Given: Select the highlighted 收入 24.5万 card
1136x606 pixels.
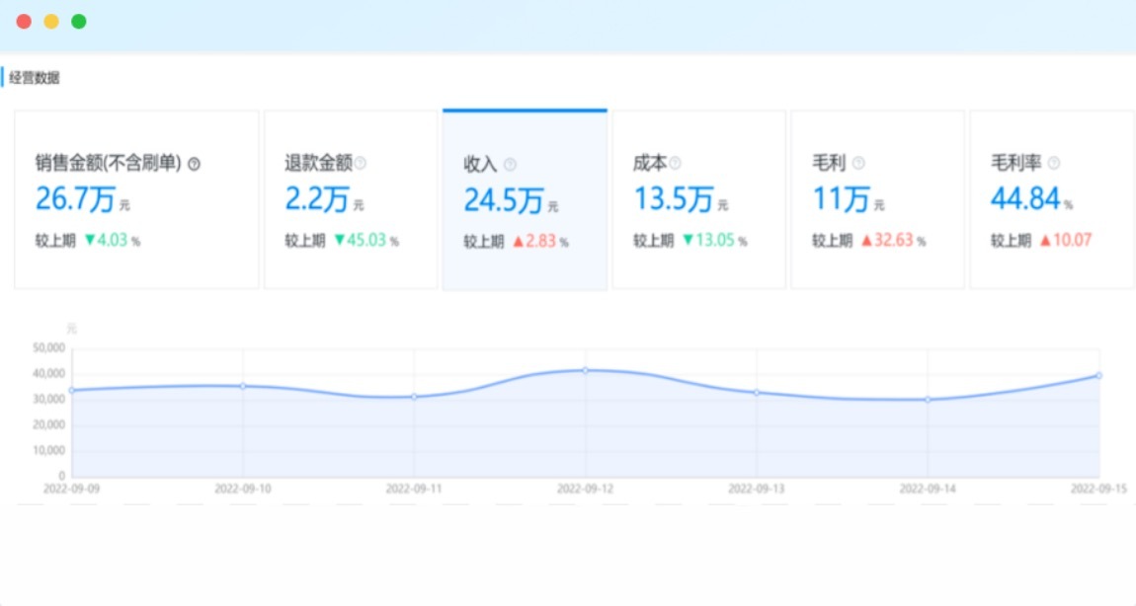Looking at the screenshot, I should click(x=525, y=200).
